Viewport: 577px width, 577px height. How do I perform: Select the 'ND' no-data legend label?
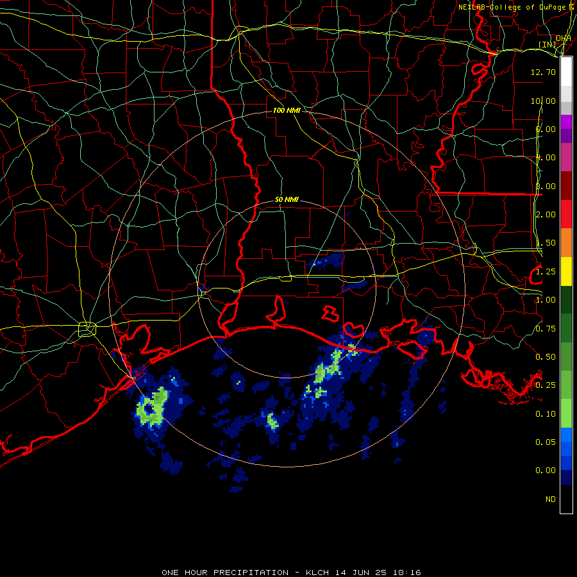[x=551, y=499]
